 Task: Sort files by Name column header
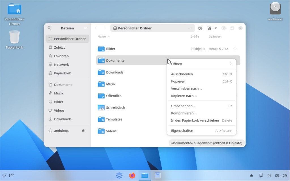coord(102,36)
